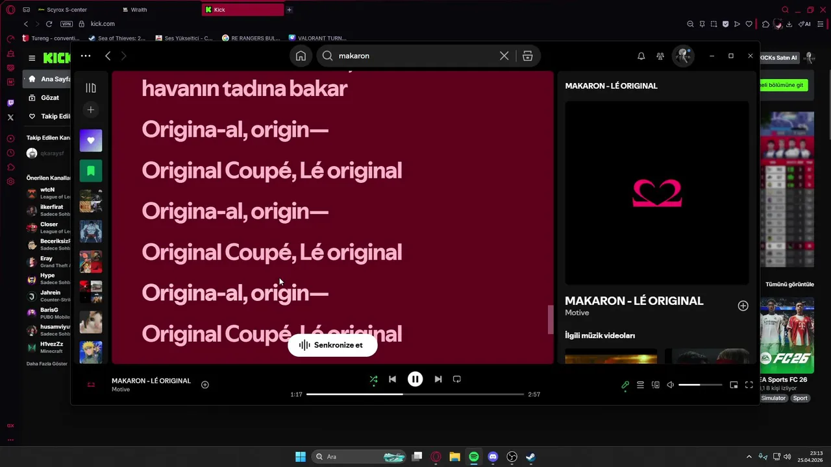The height and width of the screenshot is (467, 831).
Task: Open Spotify Home
Action: click(301, 56)
